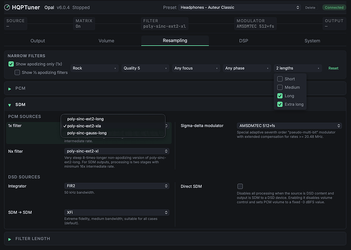Switch to the DSP tab

pos(244,41)
